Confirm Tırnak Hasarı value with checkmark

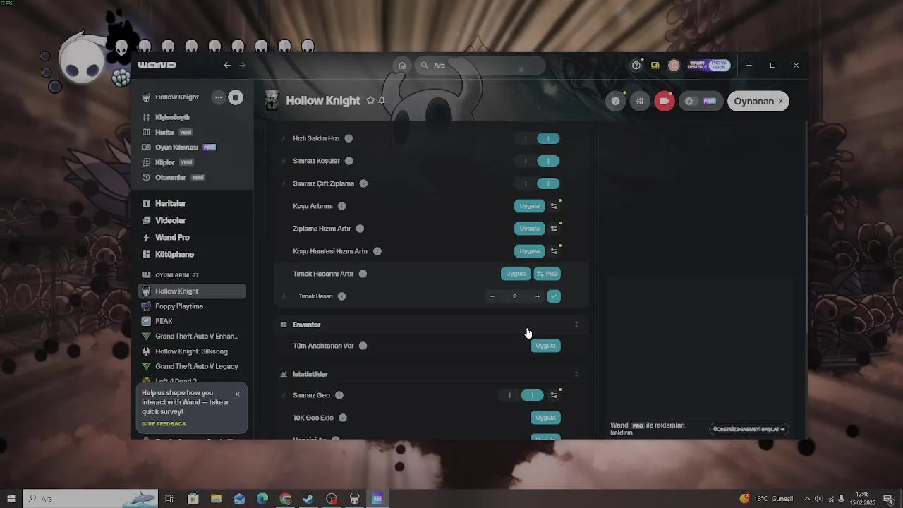click(554, 296)
